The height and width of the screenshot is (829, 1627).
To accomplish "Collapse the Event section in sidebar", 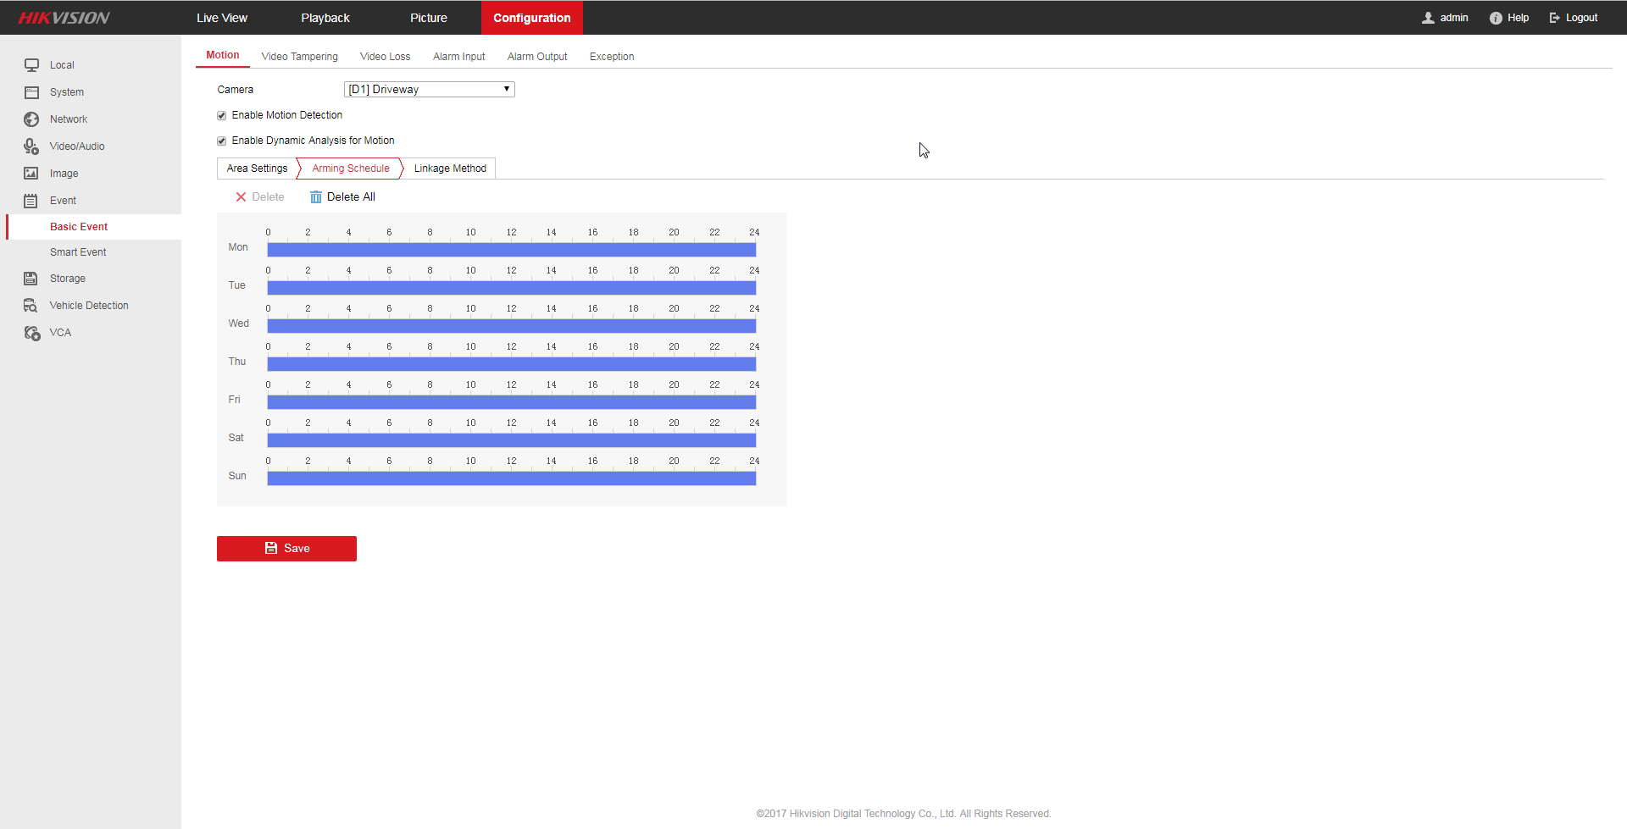I will click(63, 201).
